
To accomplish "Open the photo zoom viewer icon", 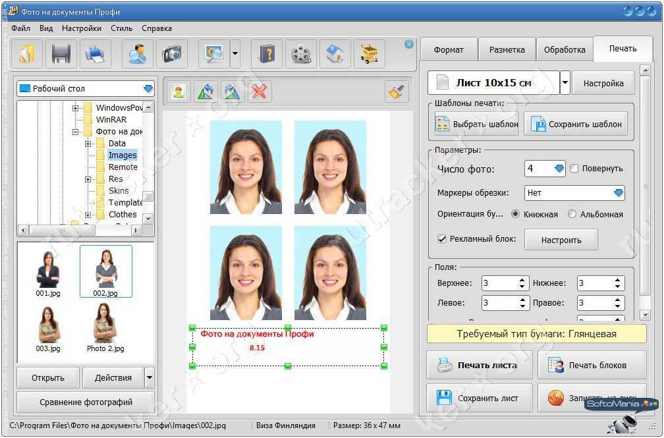I will tap(214, 54).
